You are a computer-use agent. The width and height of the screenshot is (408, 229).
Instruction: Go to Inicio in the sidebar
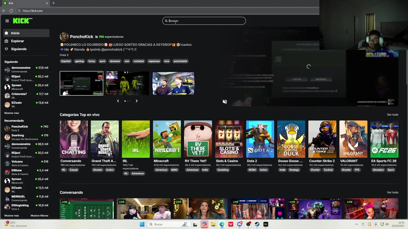26,33
